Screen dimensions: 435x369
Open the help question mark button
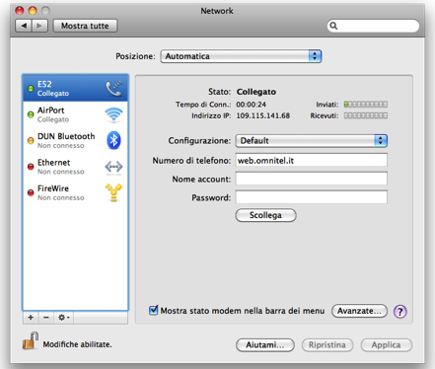point(400,311)
